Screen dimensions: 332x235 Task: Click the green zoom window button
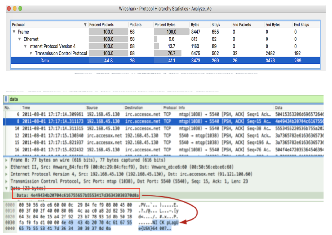click(20, 9)
